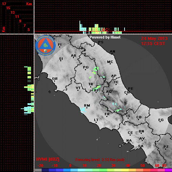172x172 pixels.
Task: Click the BN city label
Action: (x=141, y=131)
